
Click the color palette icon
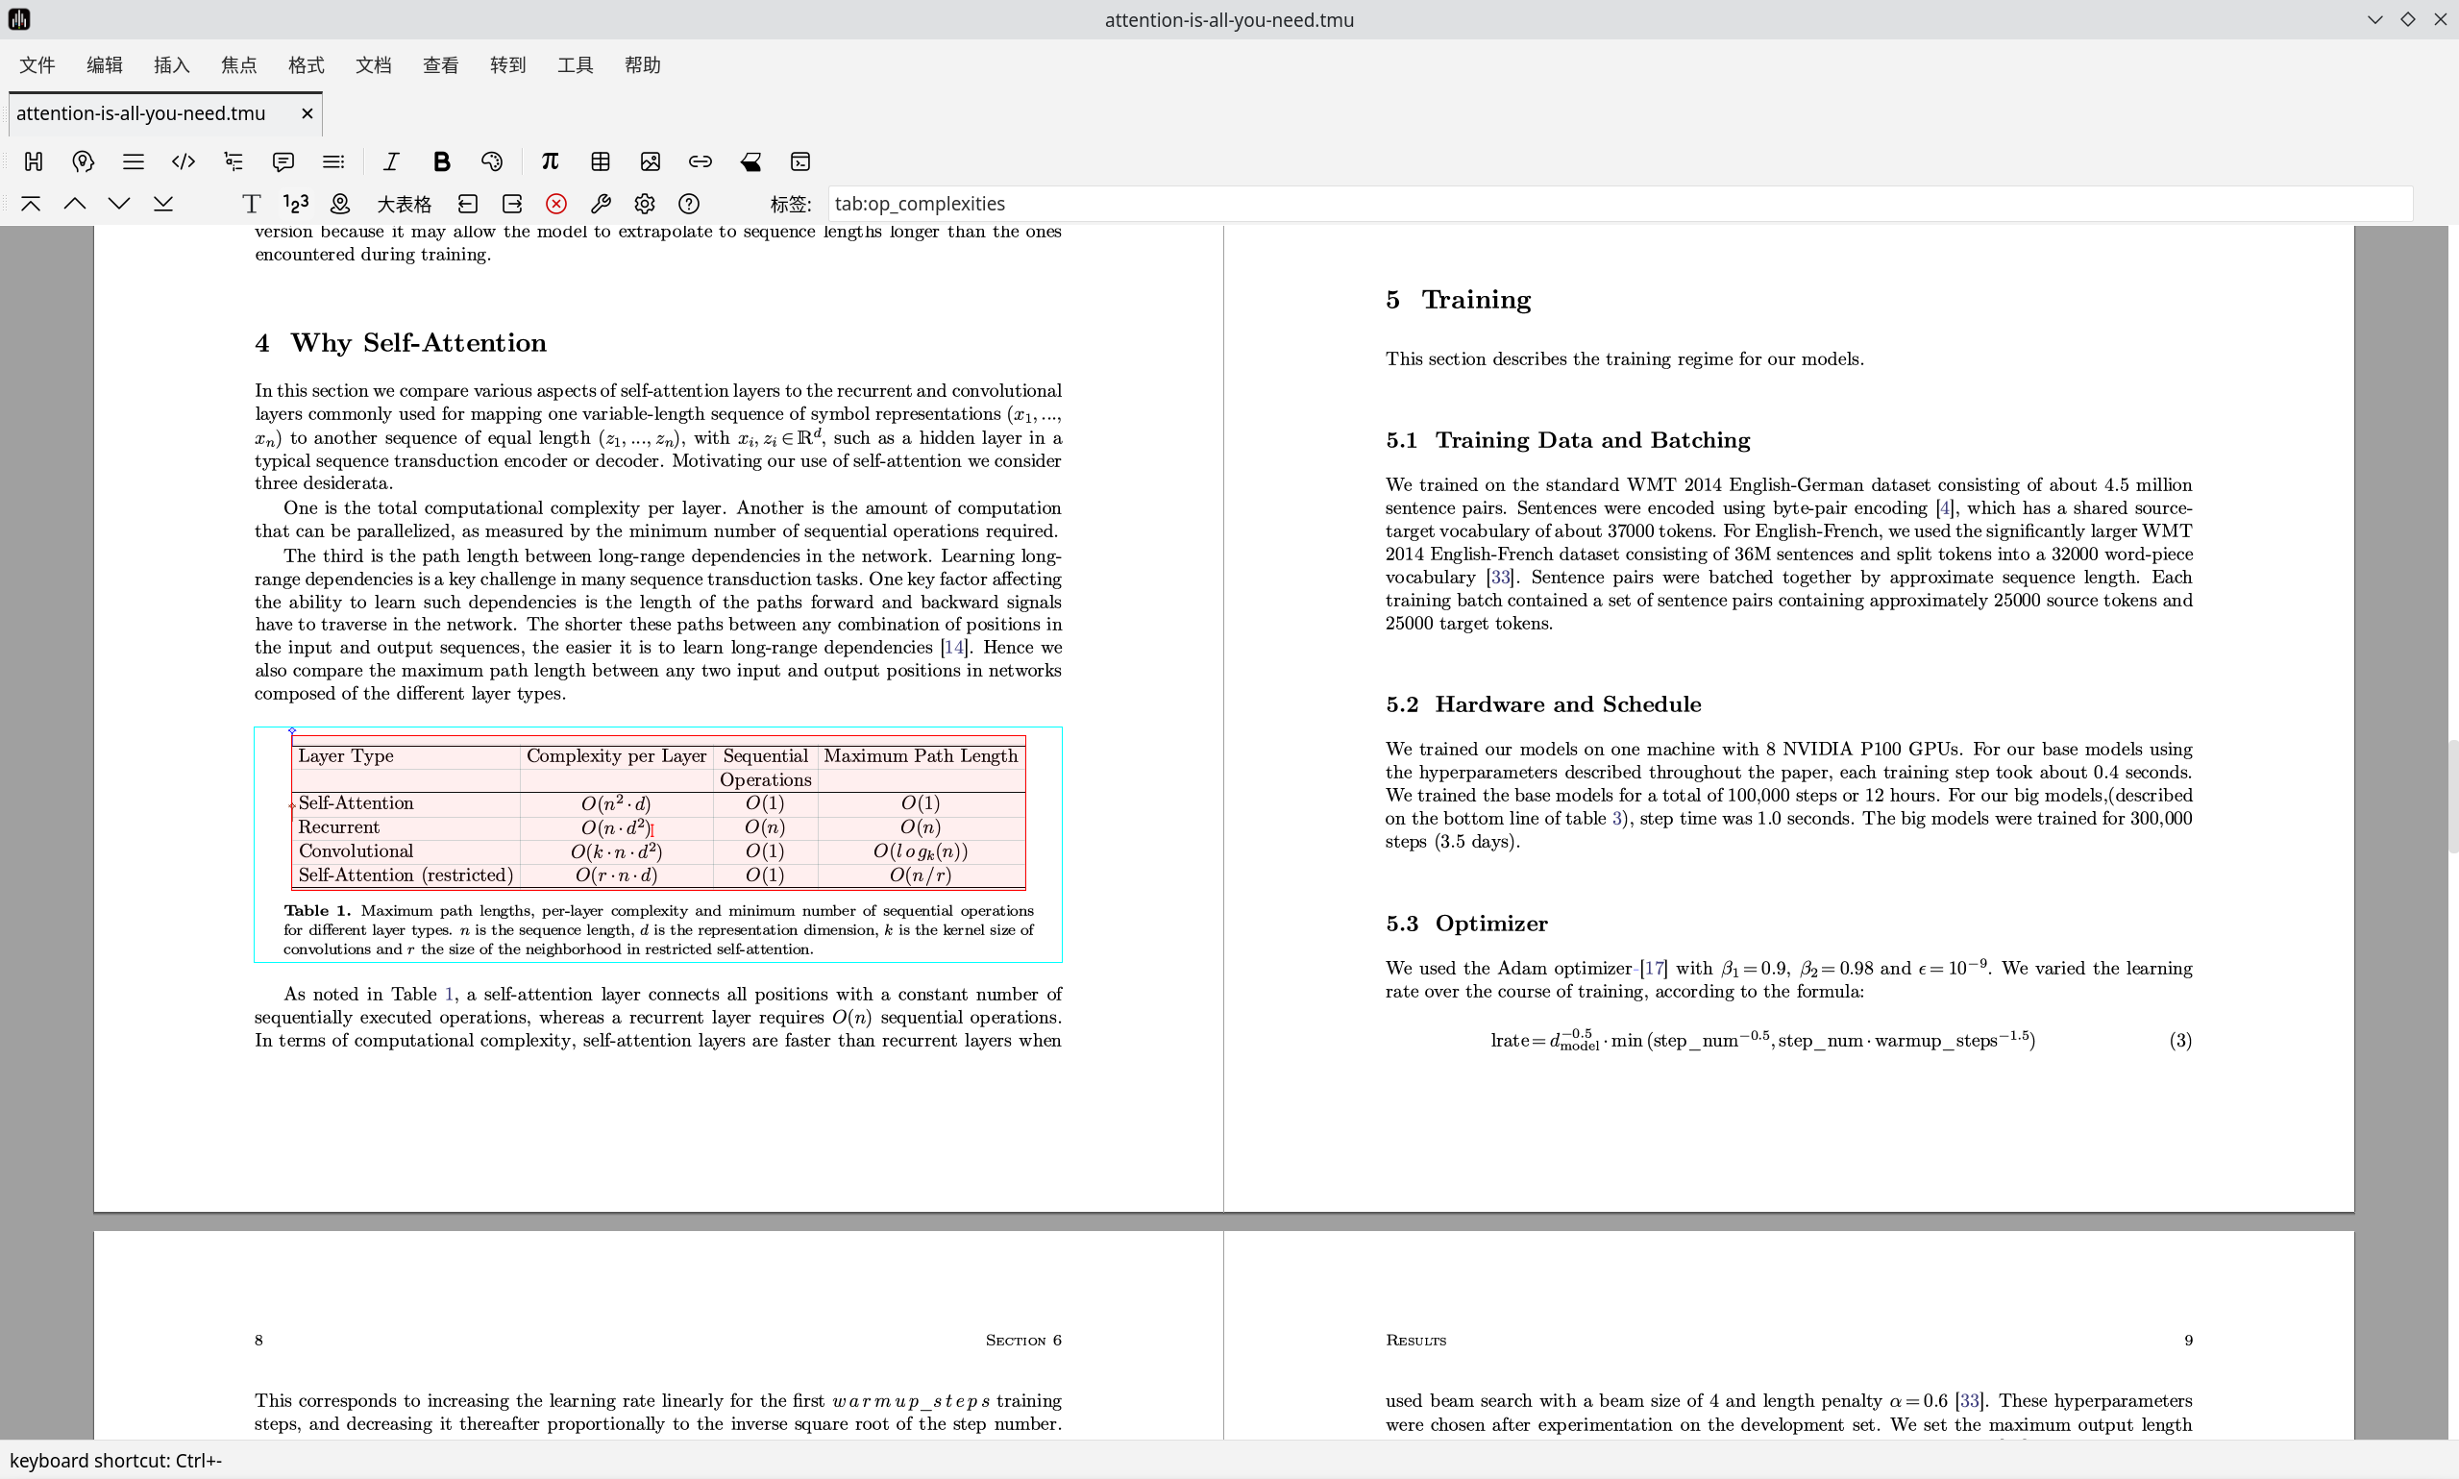(x=491, y=161)
